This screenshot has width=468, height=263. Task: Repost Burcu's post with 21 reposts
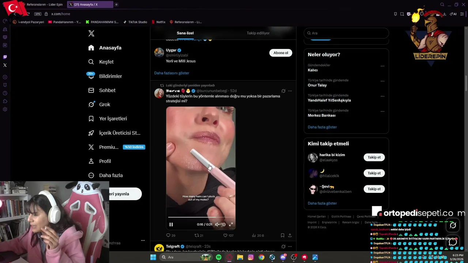pyautogui.click(x=199, y=236)
